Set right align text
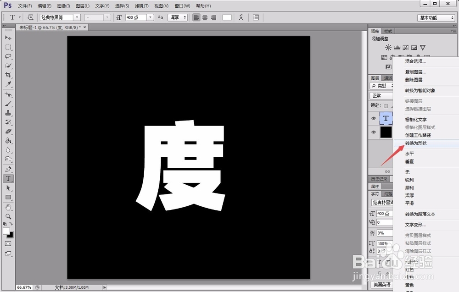The image size is (459, 292). pyautogui.click(x=213, y=17)
